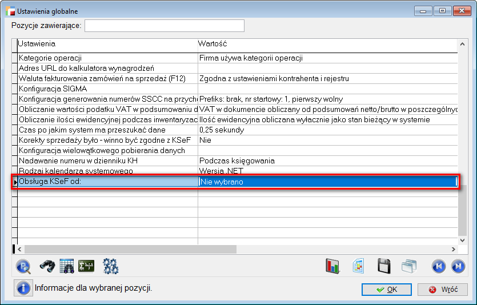Click the magnifier preview icon in bottom toolbar
This screenshot has width=477, height=305.
coord(23,266)
